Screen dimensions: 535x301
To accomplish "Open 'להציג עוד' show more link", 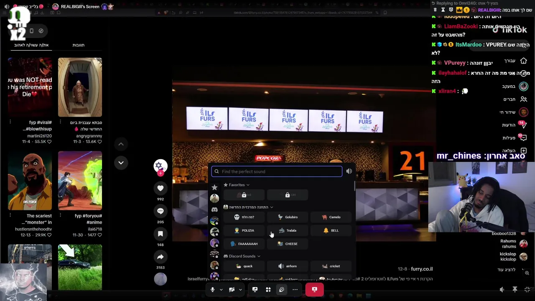I will coord(507,270).
